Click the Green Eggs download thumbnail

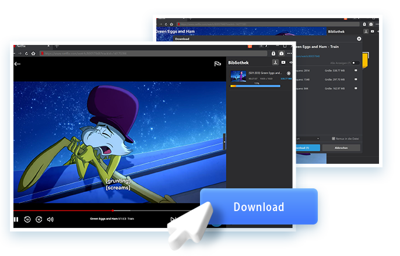(x=238, y=76)
